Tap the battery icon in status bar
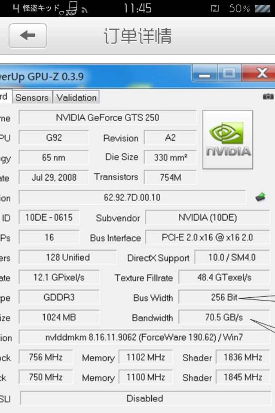This screenshot has height=413, width=275. coord(263,9)
